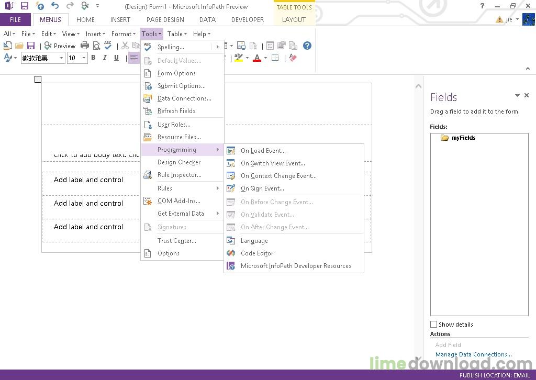Click the Clear Formatting eraser icon

click(x=293, y=58)
